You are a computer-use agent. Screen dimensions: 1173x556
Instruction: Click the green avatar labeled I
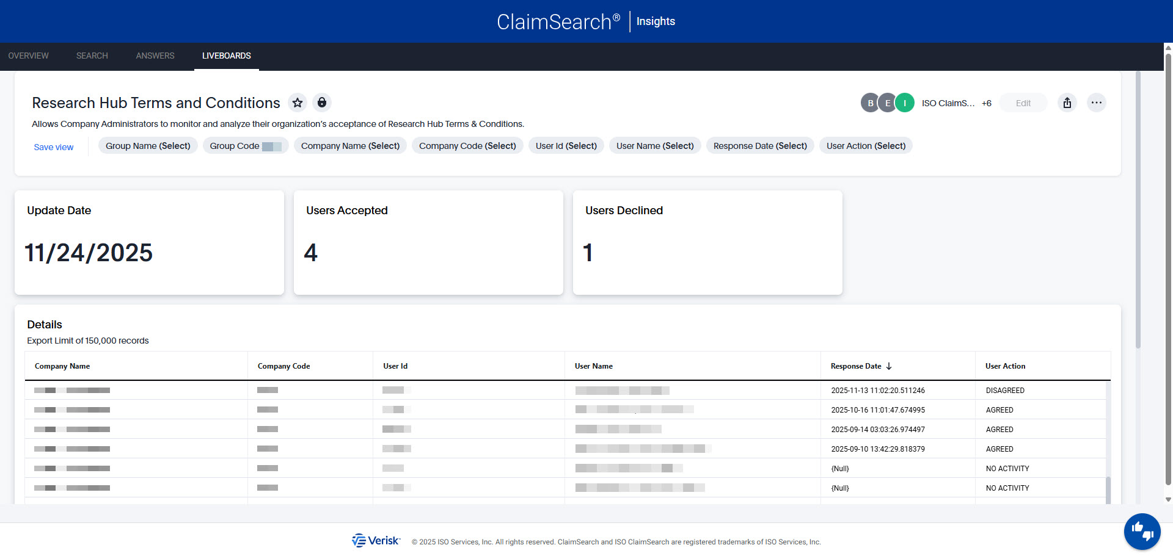(905, 103)
